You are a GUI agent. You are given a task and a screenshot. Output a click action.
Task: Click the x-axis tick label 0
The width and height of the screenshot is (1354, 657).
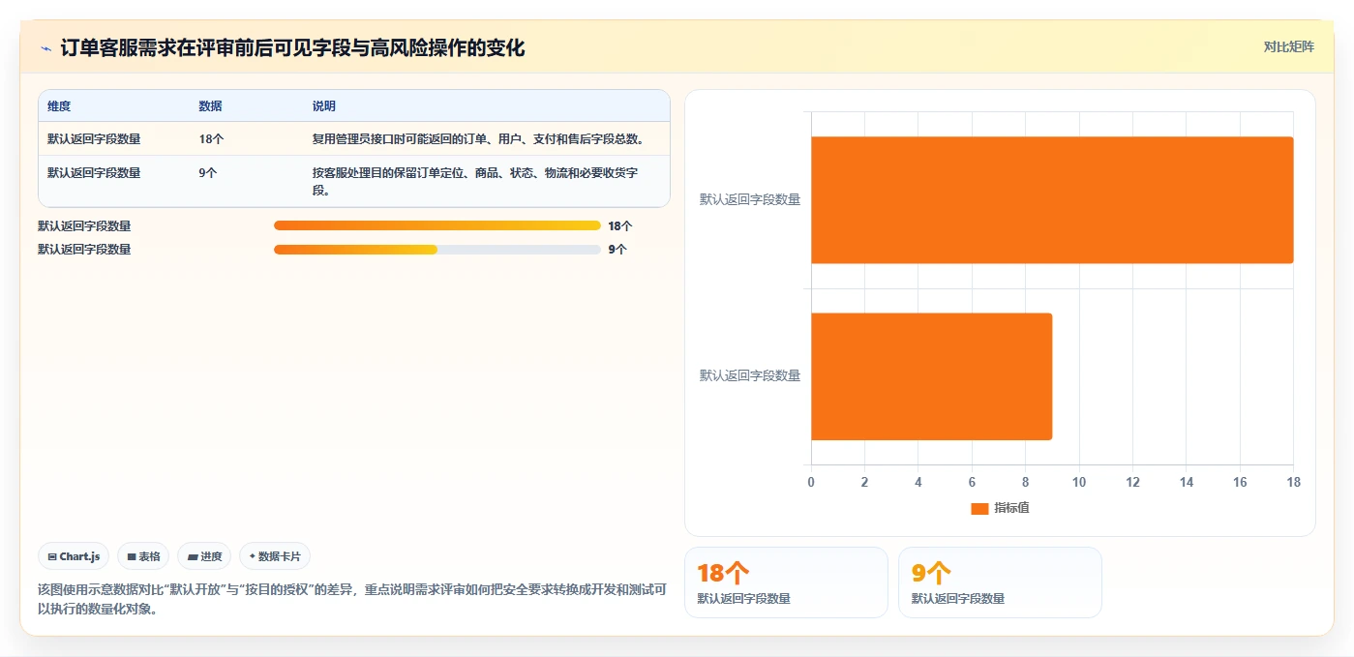pyautogui.click(x=811, y=482)
